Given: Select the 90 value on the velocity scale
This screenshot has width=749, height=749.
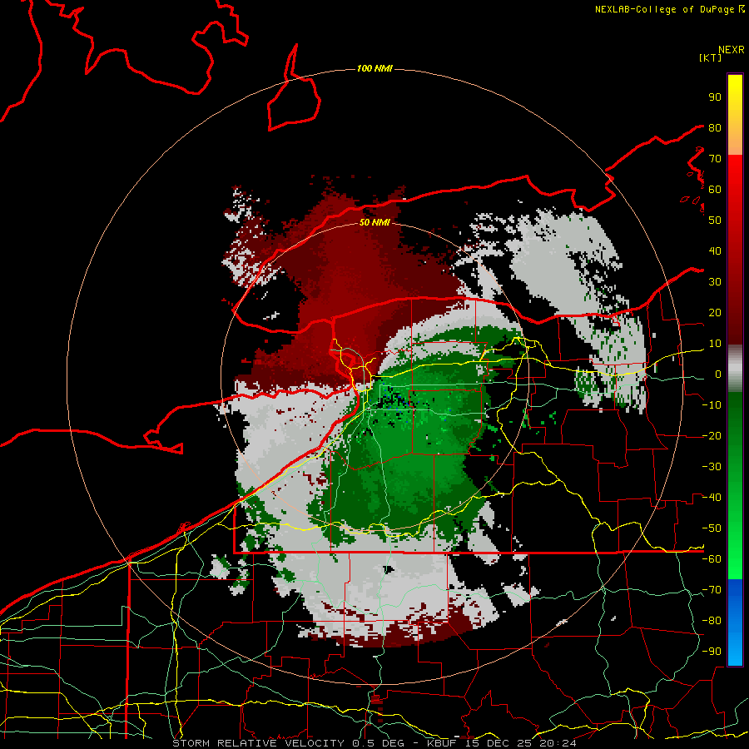Looking at the screenshot, I should 715,97.
